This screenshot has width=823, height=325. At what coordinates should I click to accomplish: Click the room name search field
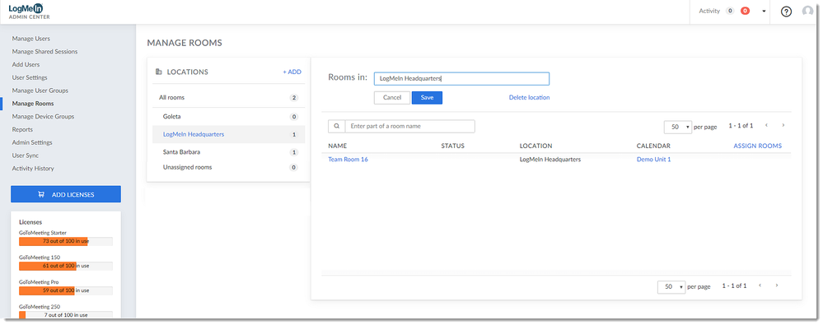[409, 127]
